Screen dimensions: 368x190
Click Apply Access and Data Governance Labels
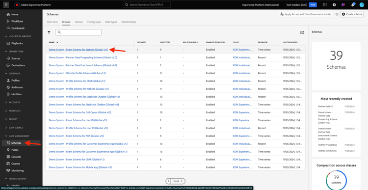(x=306, y=14)
